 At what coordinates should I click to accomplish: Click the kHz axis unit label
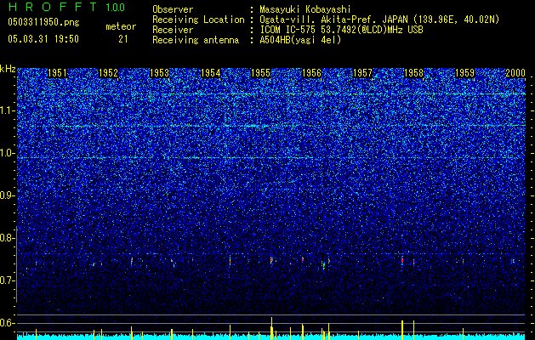[x=8, y=69]
